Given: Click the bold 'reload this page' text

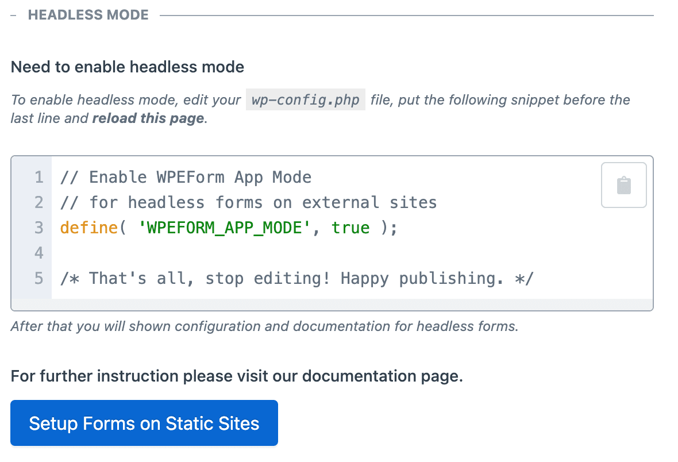Looking at the screenshot, I should point(148,118).
